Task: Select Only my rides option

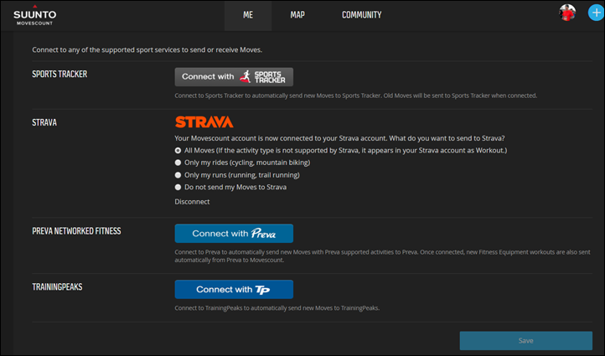Action: point(178,163)
